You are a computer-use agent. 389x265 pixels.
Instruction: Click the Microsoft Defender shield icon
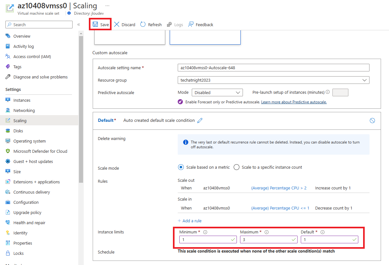(8, 151)
